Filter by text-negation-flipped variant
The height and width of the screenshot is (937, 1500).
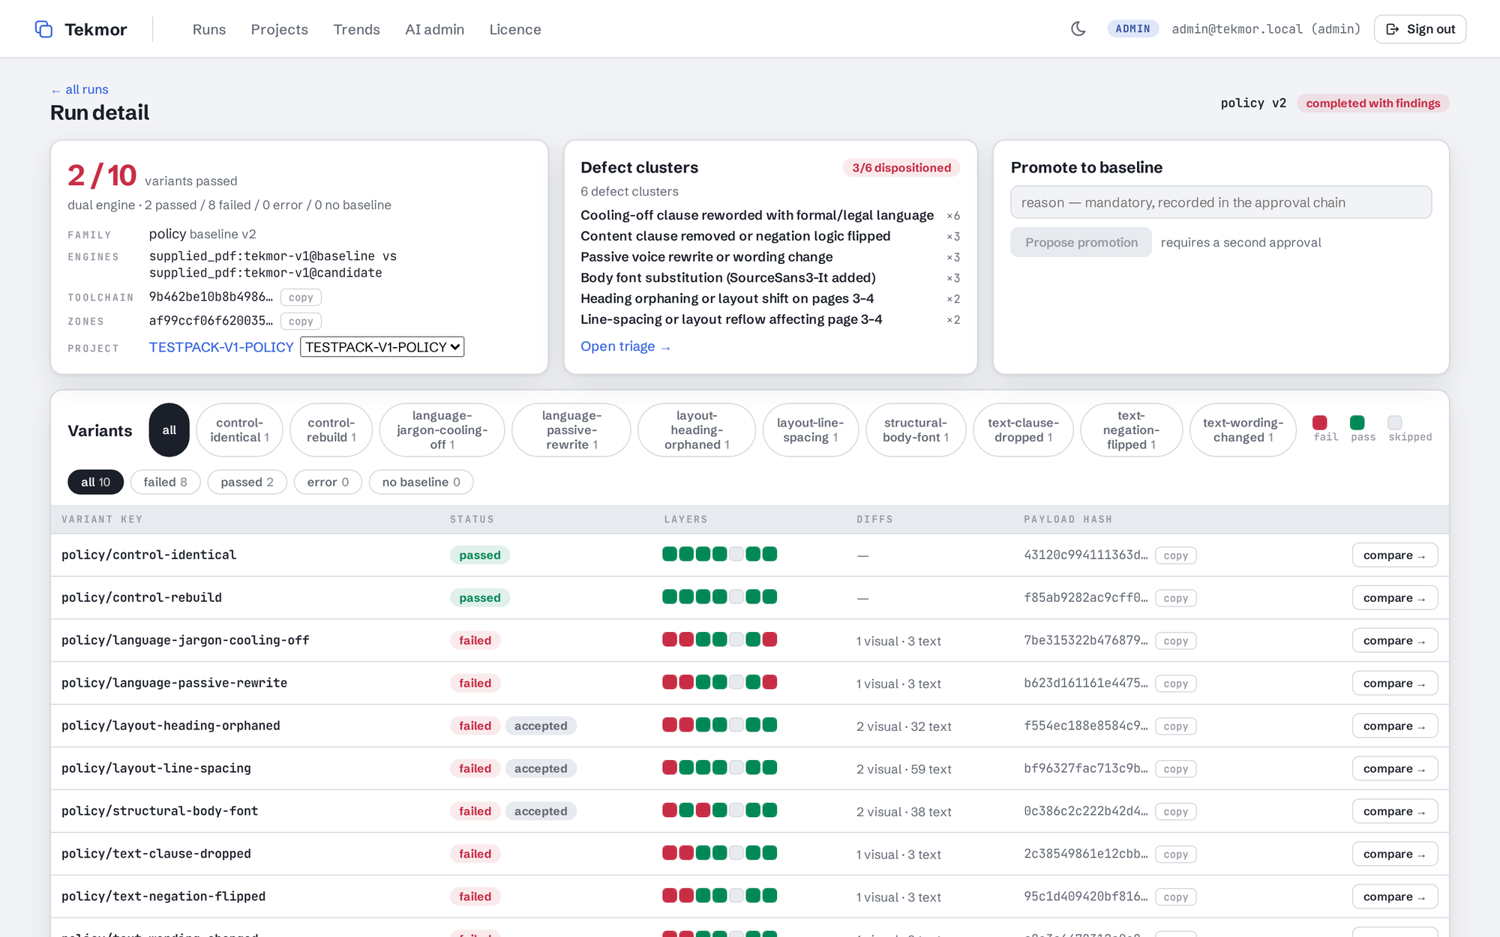pyautogui.click(x=1131, y=430)
